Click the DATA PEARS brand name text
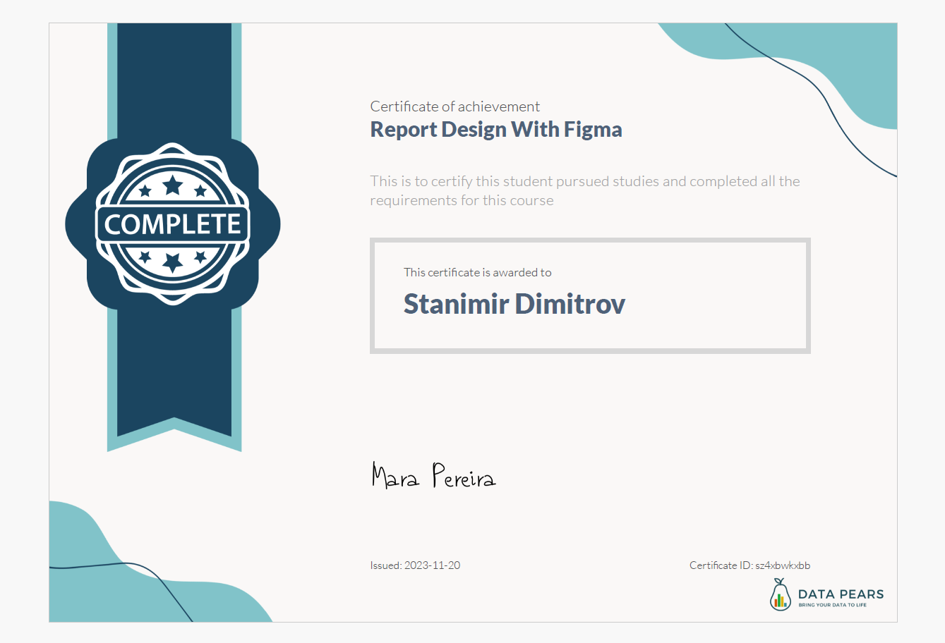Viewport: 945px width, 643px height. (841, 594)
